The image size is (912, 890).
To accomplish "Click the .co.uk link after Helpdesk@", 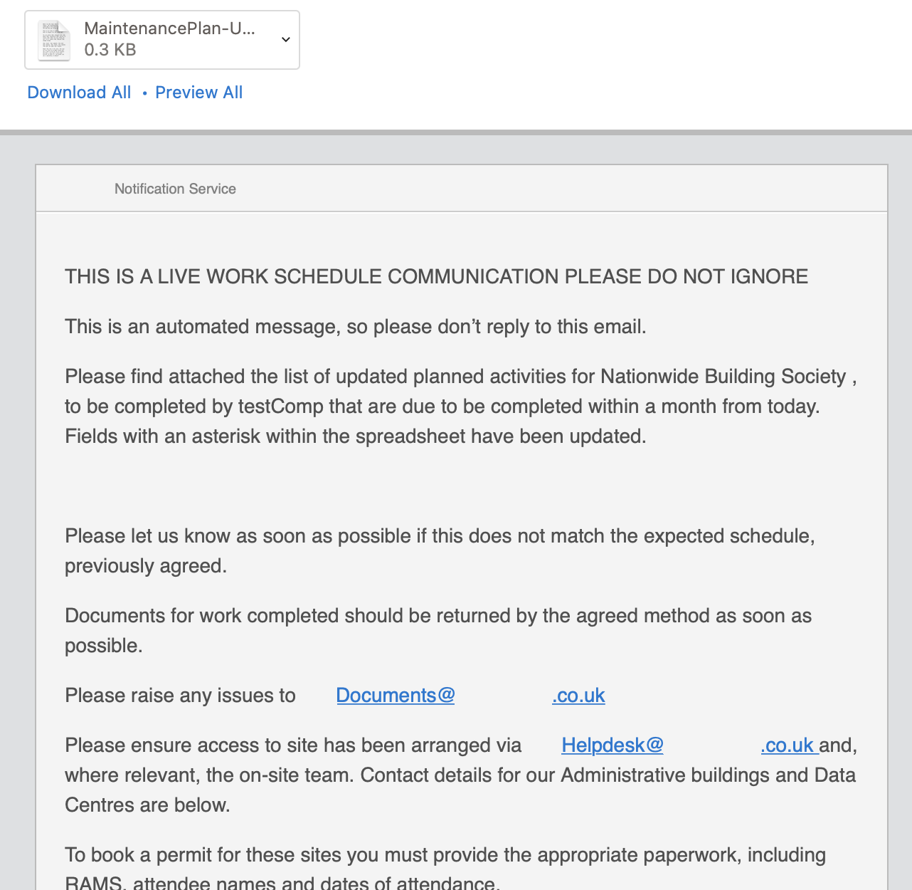I will 790,745.
